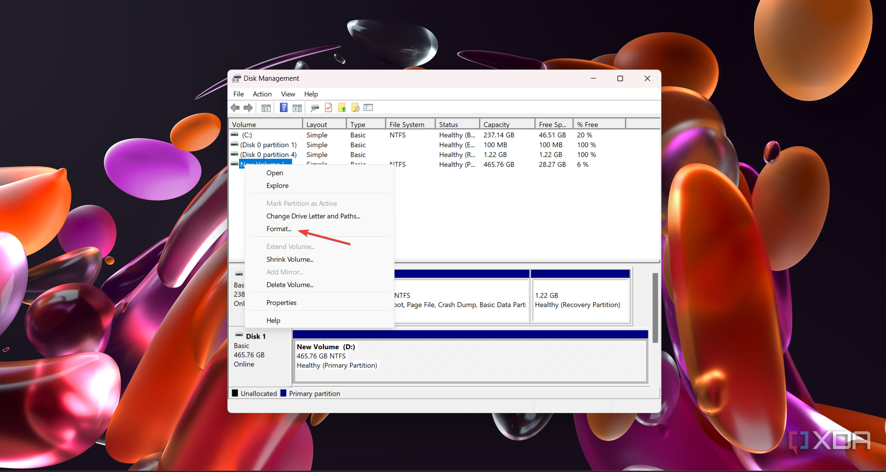Image resolution: width=886 pixels, height=472 pixels.
Task: Click the drive icon for Disk 0 partition 4
Action: (x=234, y=154)
